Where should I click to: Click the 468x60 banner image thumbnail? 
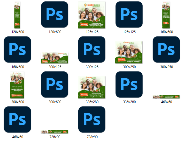click(166, 97)
